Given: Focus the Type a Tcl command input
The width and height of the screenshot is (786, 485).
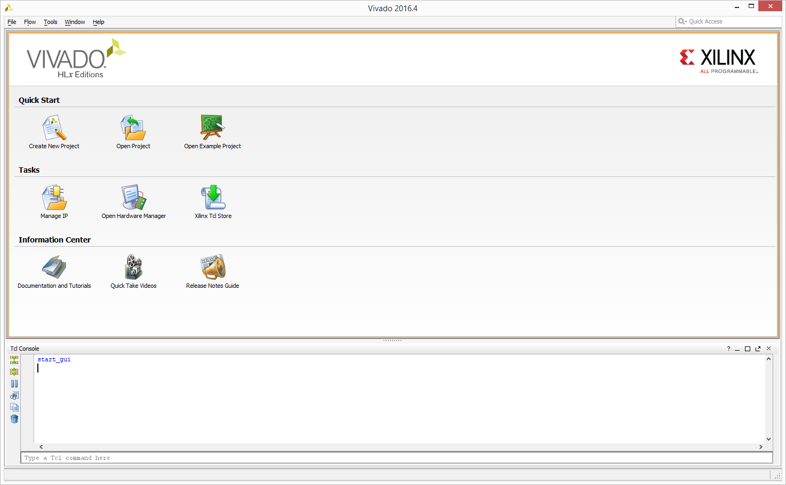Looking at the screenshot, I should 397,458.
